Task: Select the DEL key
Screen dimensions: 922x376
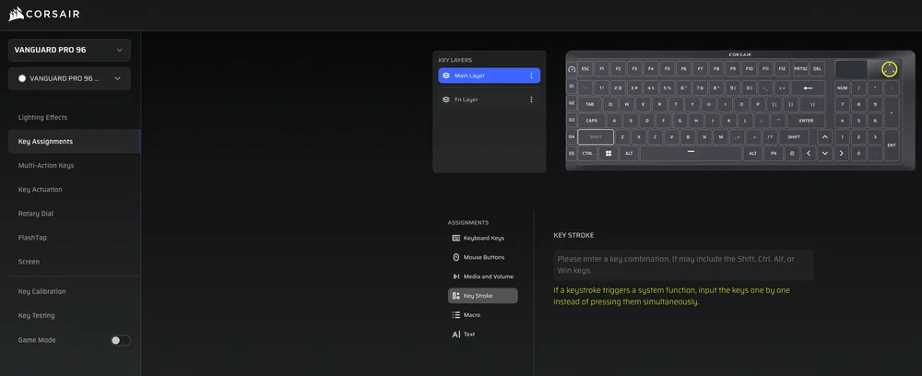Action: 817,69
